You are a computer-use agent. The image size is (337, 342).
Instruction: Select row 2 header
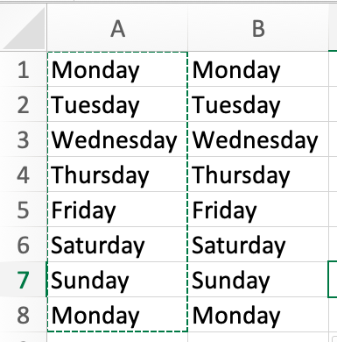24,104
